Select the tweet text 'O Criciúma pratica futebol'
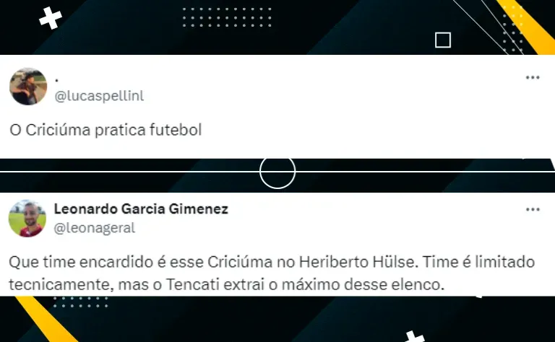Image resolution: width=555 pixels, height=342 pixels. tap(106, 130)
